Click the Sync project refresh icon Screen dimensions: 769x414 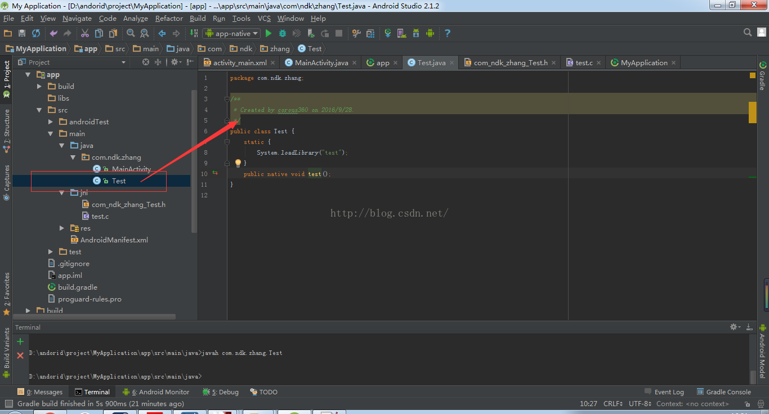[36, 34]
